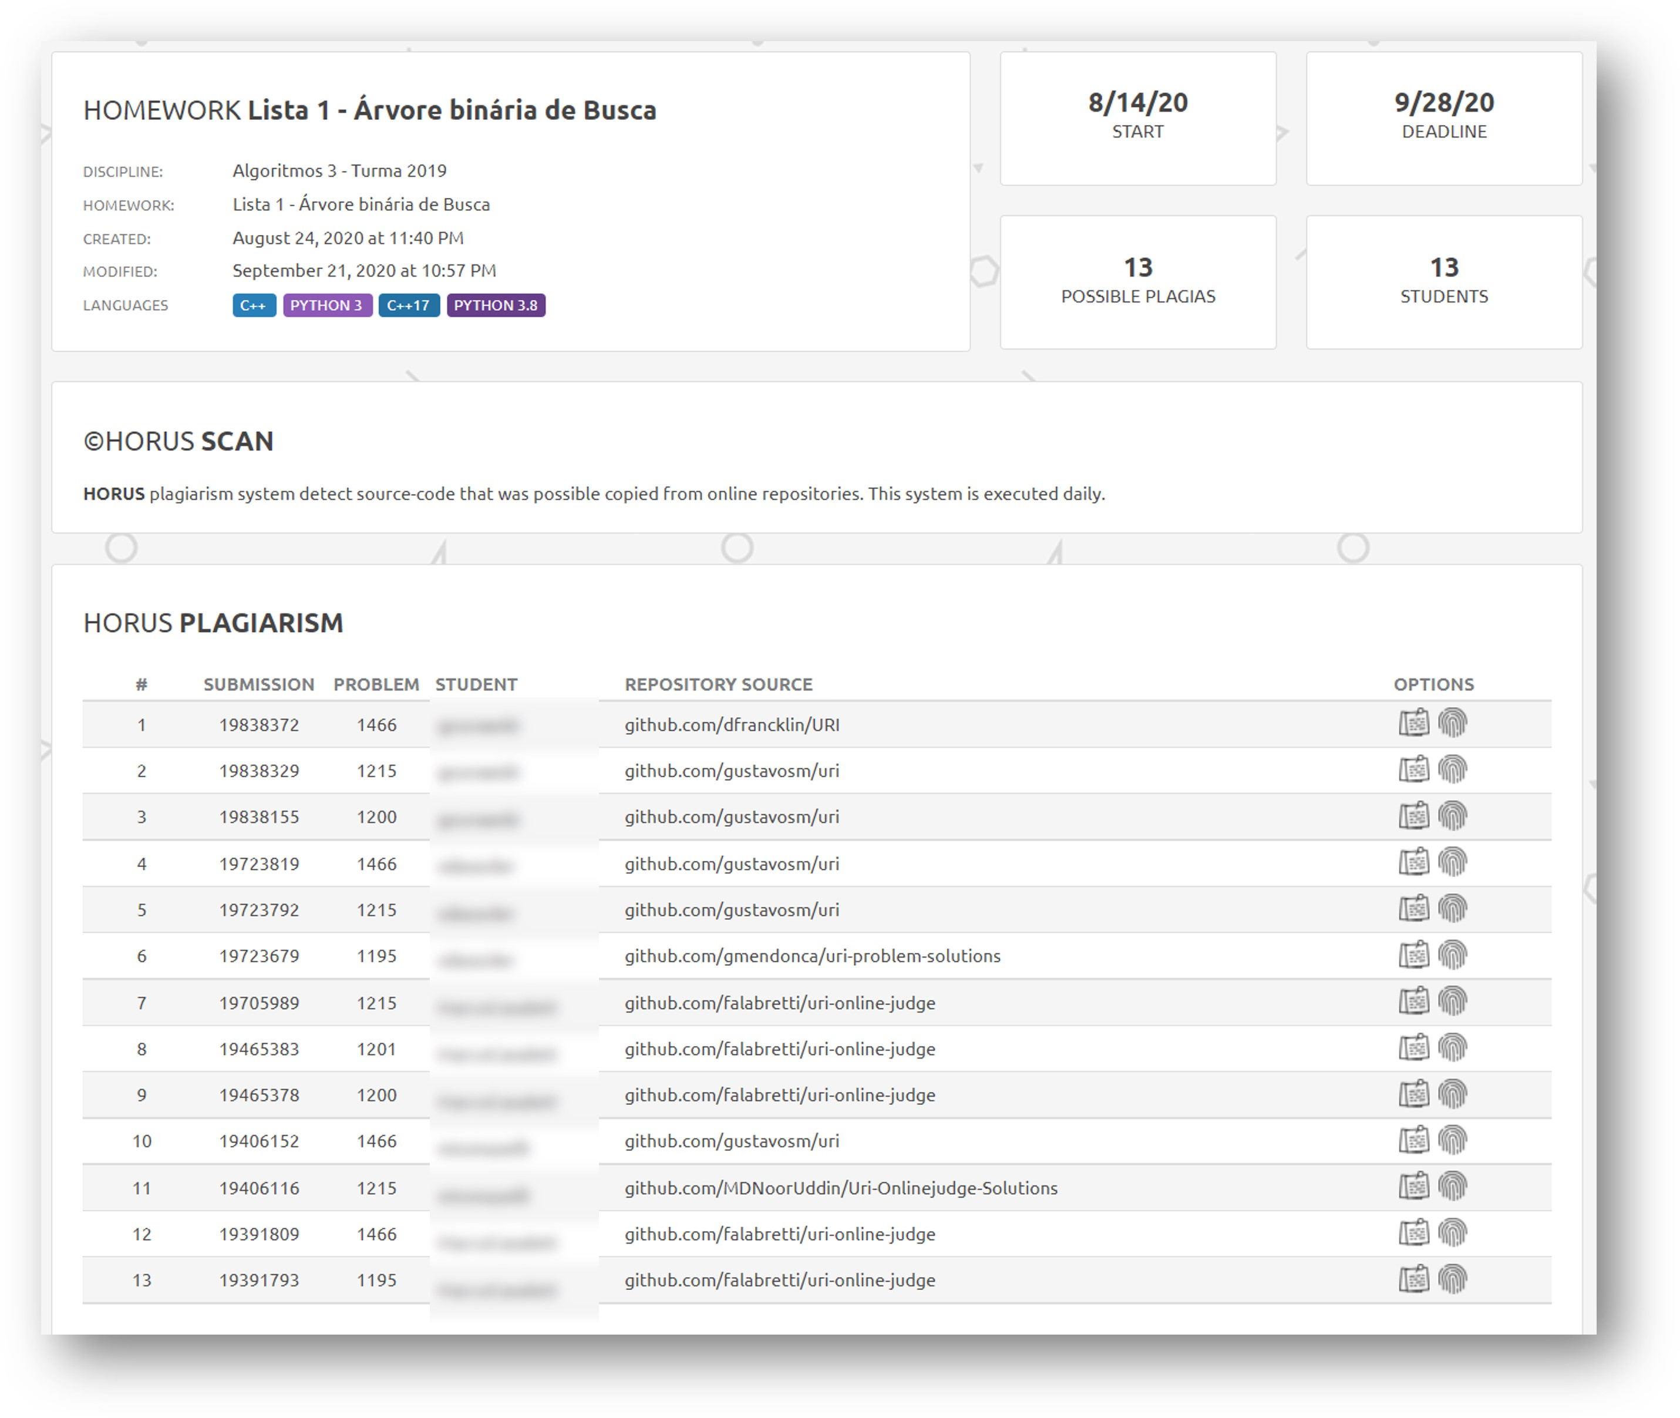The height and width of the screenshot is (1418, 1680).
Task: Select the PYTHON 3.8 language badge
Action: pos(496,305)
